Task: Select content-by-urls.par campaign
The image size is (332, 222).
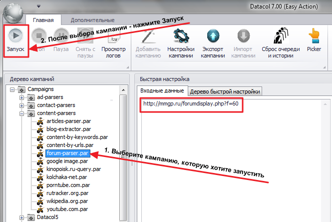Action: [70, 145]
